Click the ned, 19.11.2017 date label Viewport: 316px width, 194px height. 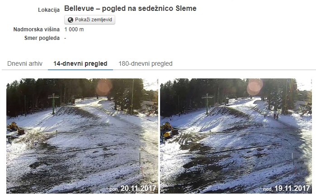pos(286,189)
